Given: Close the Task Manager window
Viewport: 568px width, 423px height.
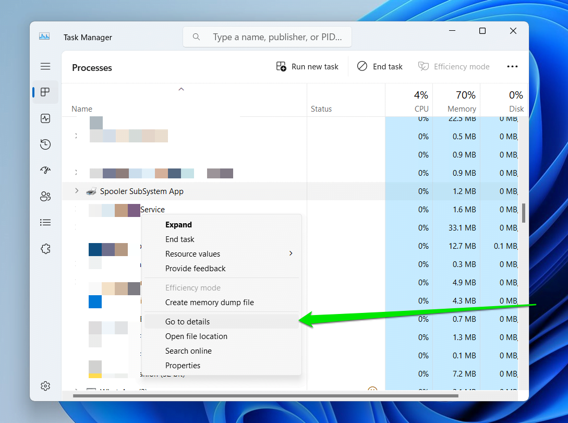Looking at the screenshot, I should pyautogui.click(x=513, y=31).
